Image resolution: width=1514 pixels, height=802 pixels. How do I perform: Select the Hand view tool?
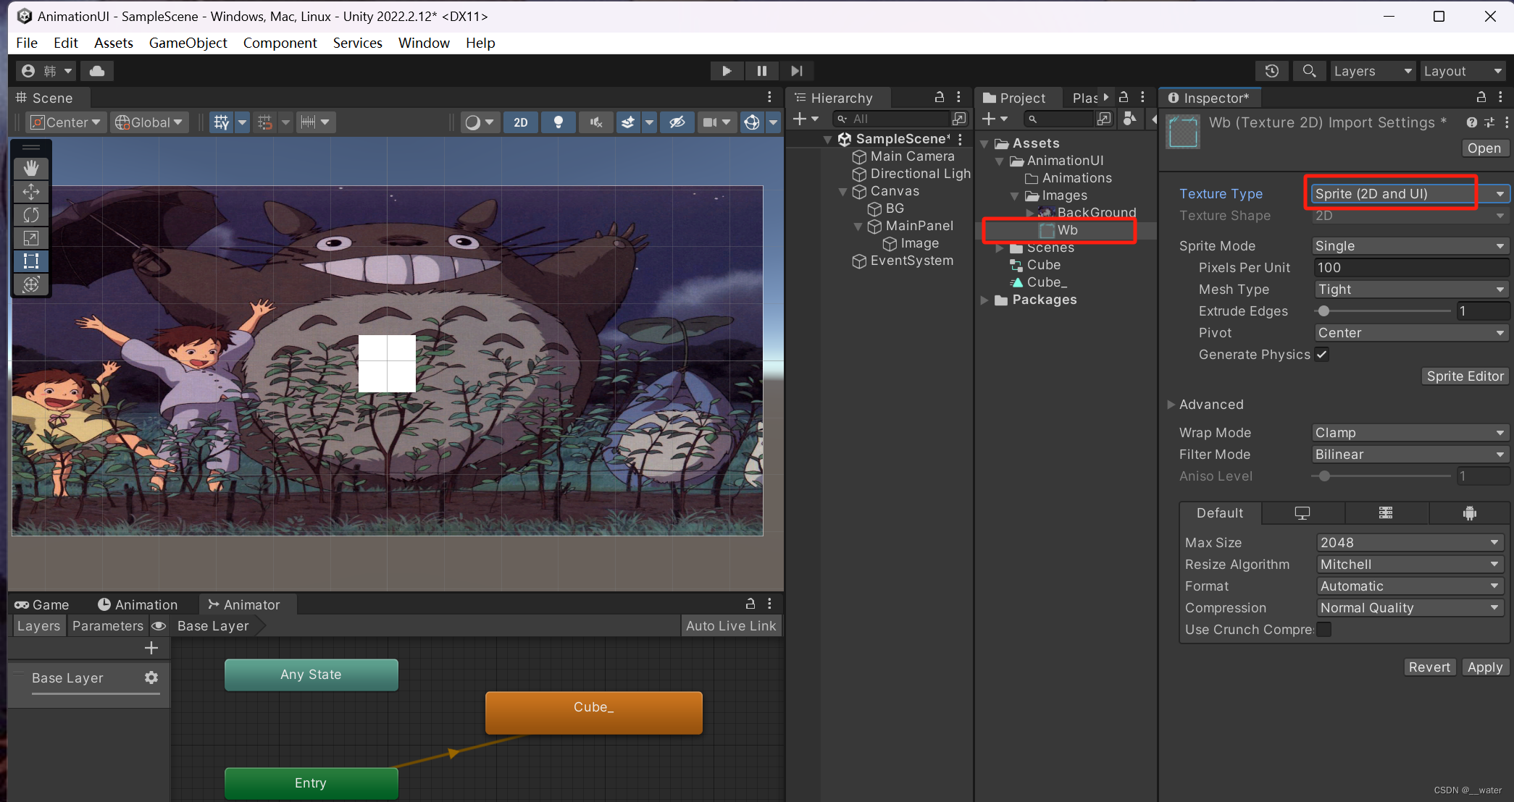click(x=31, y=169)
